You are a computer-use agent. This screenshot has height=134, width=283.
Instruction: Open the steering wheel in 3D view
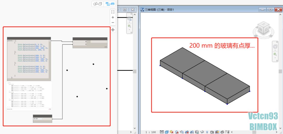pos(275,46)
